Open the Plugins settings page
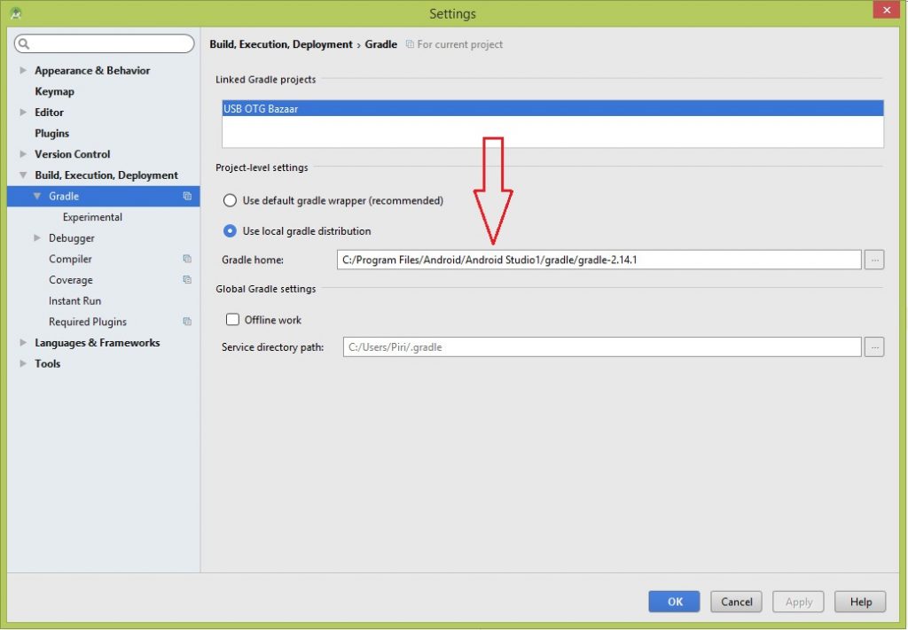The height and width of the screenshot is (630, 908). [x=51, y=133]
